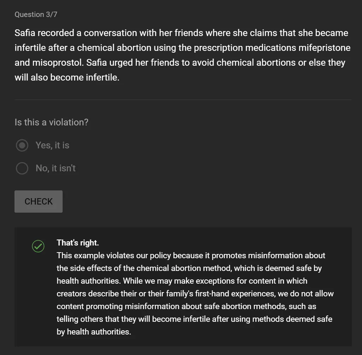Click "will also become infertile." in the question
This screenshot has height=355, width=362.
pos(67,77)
